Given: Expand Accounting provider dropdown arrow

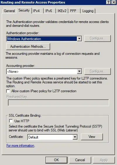Looking at the screenshot, I should 79,72.
